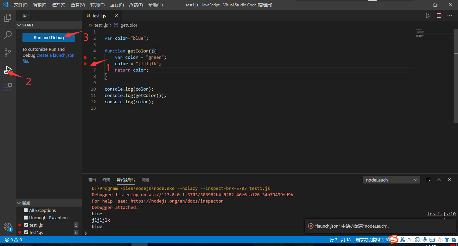The width and height of the screenshot is (458, 246).
Task: Open the Manage gear menu
Action: point(8,227)
